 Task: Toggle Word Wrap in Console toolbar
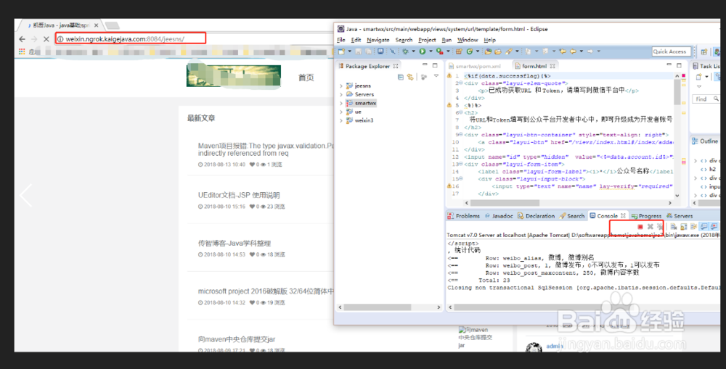[693, 227]
